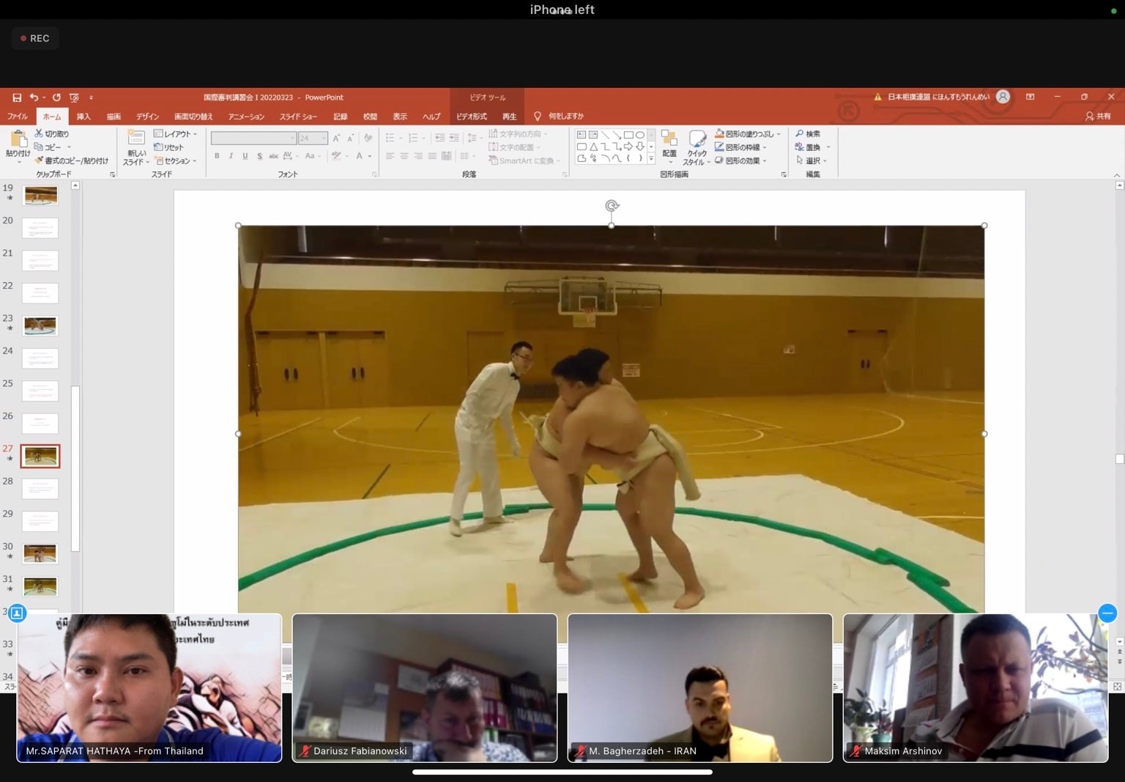Image resolution: width=1125 pixels, height=782 pixels.
Task: Paste with the 貼り付け clipboard icon
Action: 18,143
